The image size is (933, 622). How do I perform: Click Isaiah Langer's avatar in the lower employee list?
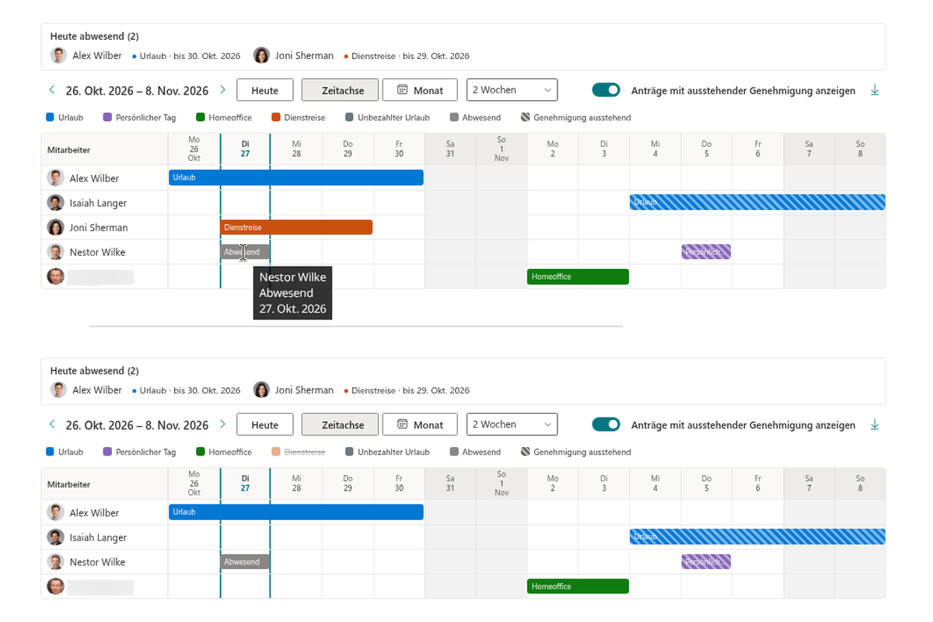coord(55,537)
